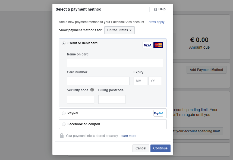Screen dimensions: 233x160
Task: Open the United States country dropdown
Action: (x=119, y=30)
